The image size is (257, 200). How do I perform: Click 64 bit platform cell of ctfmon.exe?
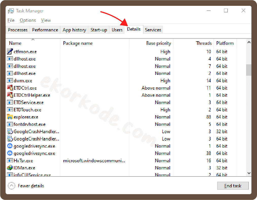pyautogui.click(x=222, y=51)
